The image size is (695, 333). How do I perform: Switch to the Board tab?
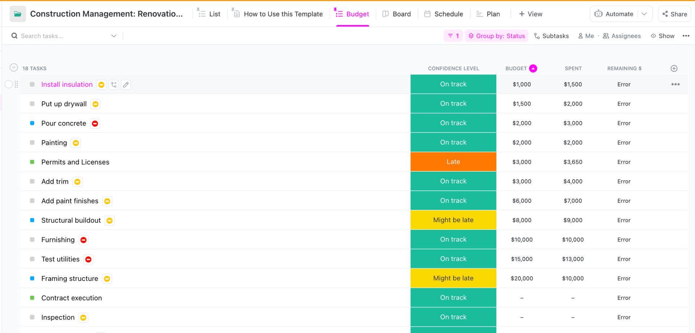pyautogui.click(x=397, y=14)
